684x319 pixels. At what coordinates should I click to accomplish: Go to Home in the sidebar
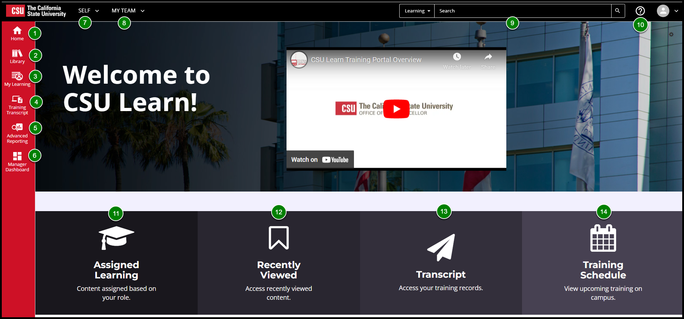click(17, 33)
